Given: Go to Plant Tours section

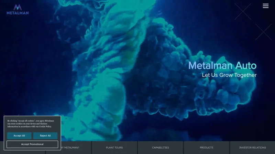Looking at the screenshot, I should [114, 147].
